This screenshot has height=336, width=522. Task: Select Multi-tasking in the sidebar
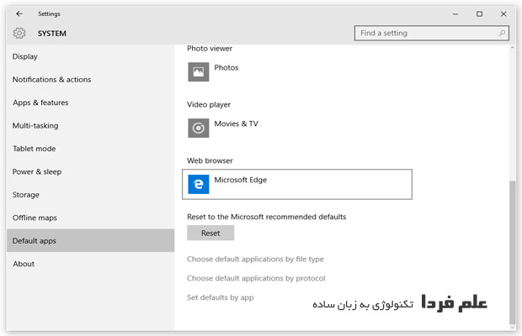[x=35, y=126]
